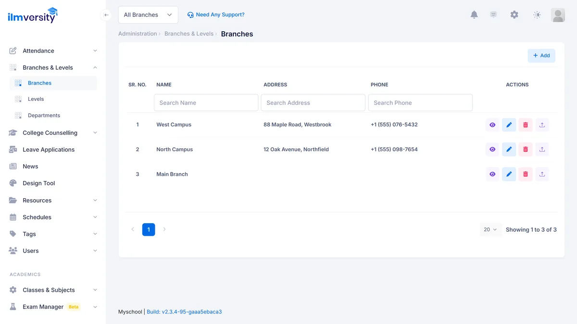Collapse the Branches & Levels menu
This screenshot has height=324, width=577.
pyautogui.click(x=53, y=68)
